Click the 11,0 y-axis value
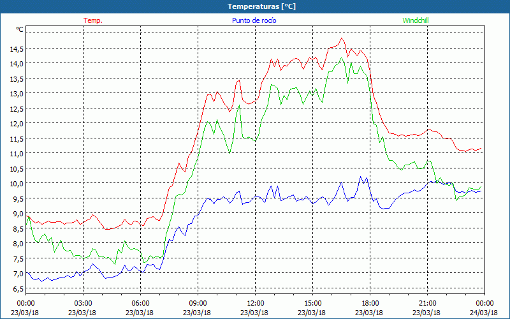The height and width of the screenshot is (319, 510). tap(17, 154)
